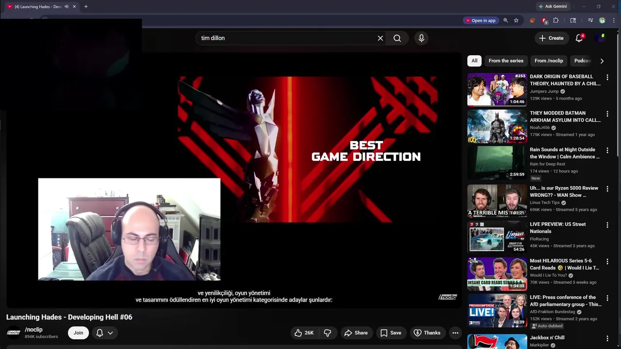Click the Thanks button
The width and height of the screenshot is (621, 349).
click(x=427, y=333)
